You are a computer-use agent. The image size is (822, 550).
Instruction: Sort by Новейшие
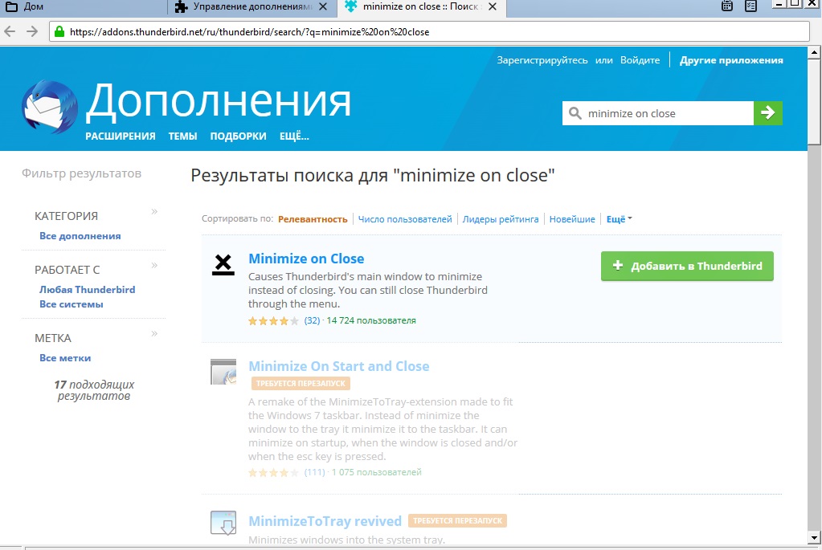tap(572, 219)
